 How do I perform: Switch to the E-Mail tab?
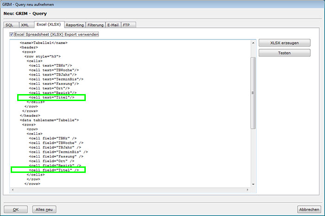point(114,25)
